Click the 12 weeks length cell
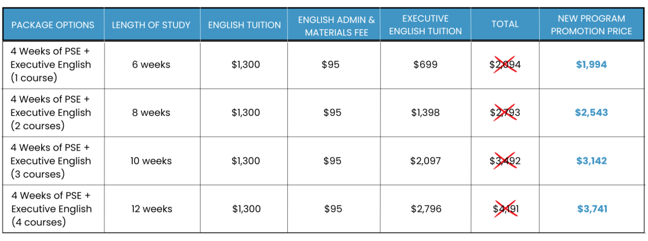The width and height of the screenshot is (648, 241). pos(152,209)
